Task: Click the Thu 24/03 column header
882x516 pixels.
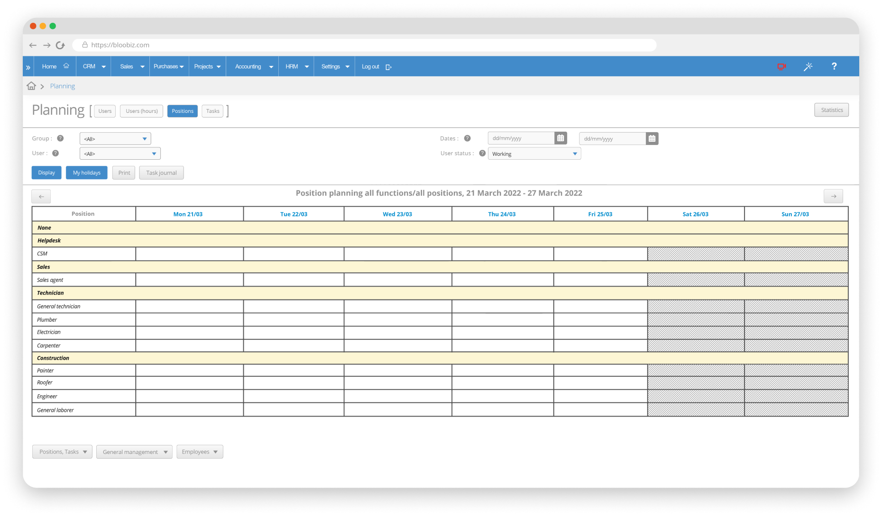Action: [502, 214]
